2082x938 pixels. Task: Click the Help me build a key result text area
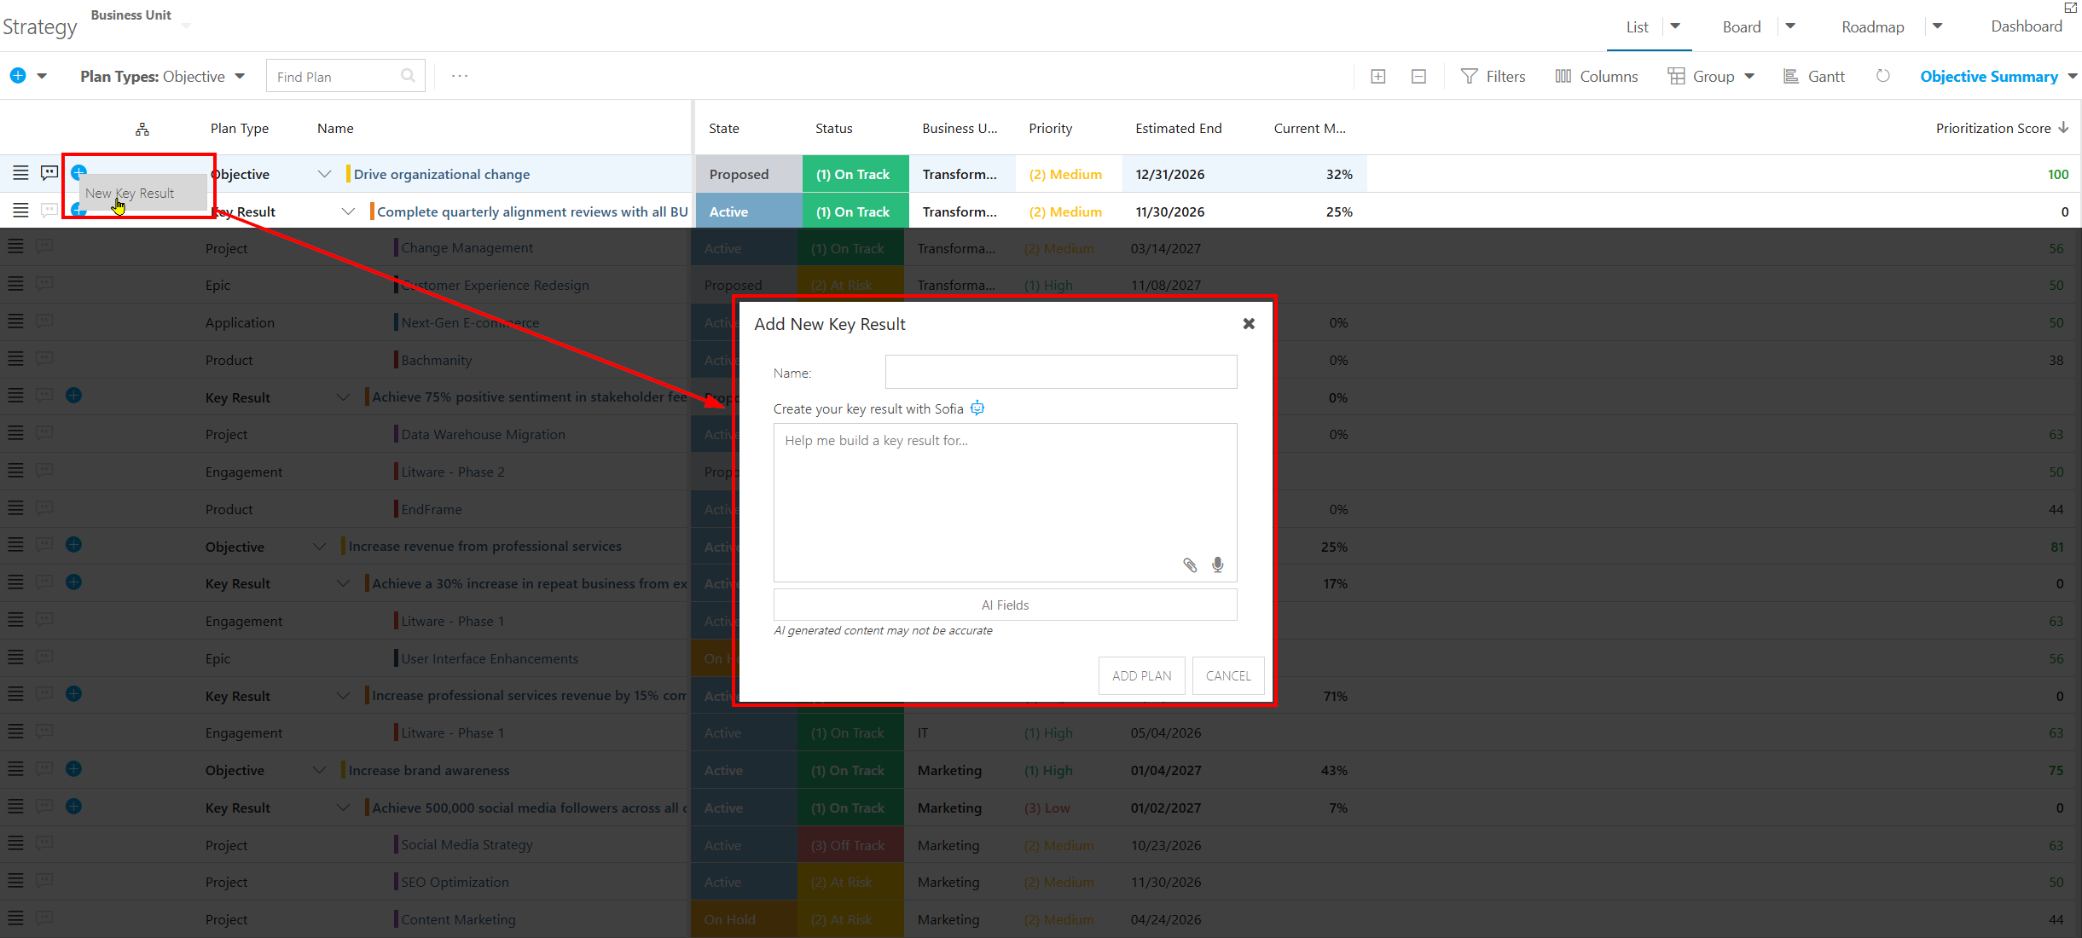(x=1005, y=503)
